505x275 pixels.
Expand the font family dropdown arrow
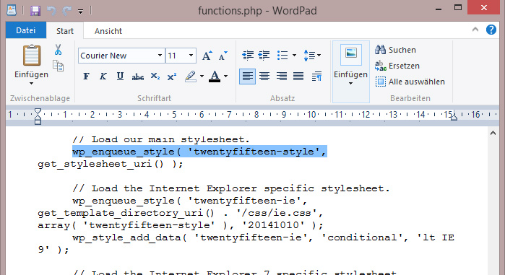coord(160,56)
